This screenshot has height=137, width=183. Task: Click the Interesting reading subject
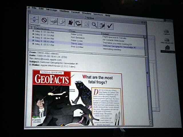pyautogui.click(x=112, y=49)
